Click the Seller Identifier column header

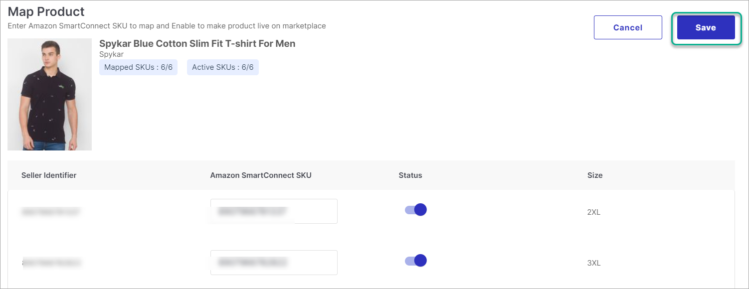tap(49, 175)
